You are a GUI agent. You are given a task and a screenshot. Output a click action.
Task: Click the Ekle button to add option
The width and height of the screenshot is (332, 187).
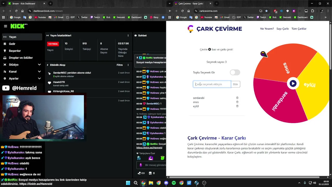pyautogui.click(x=235, y=84)
